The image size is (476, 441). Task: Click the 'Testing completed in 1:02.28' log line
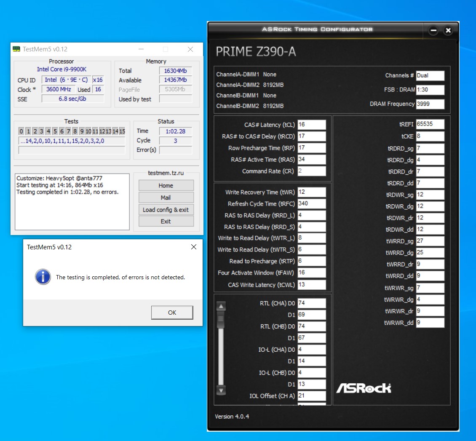pyautogui.click(x=67, y=192)
